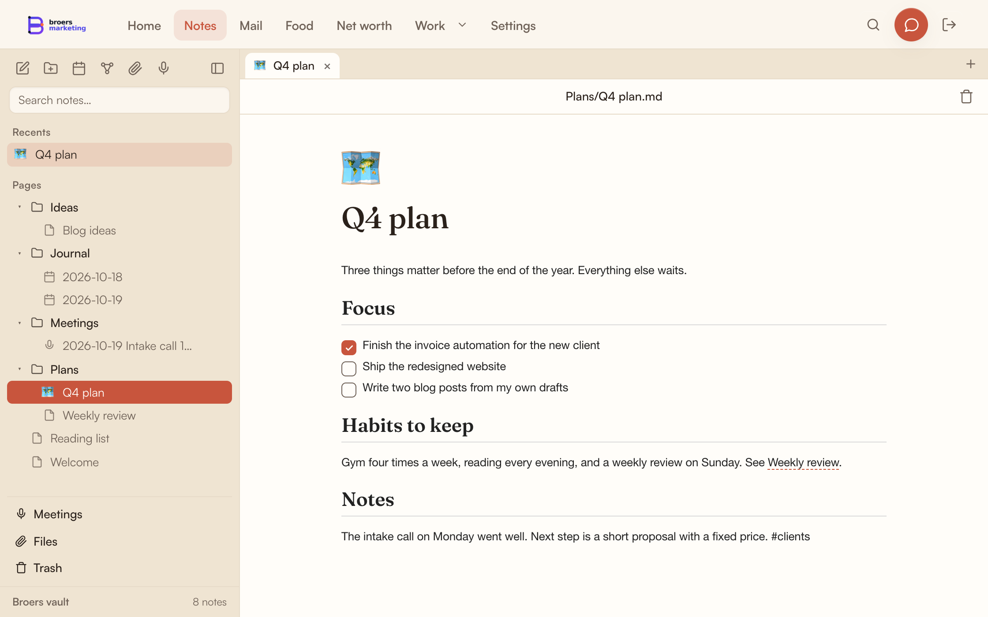Collapse the Ideas folder
The image size is (988, 617).
coord(19,207)
